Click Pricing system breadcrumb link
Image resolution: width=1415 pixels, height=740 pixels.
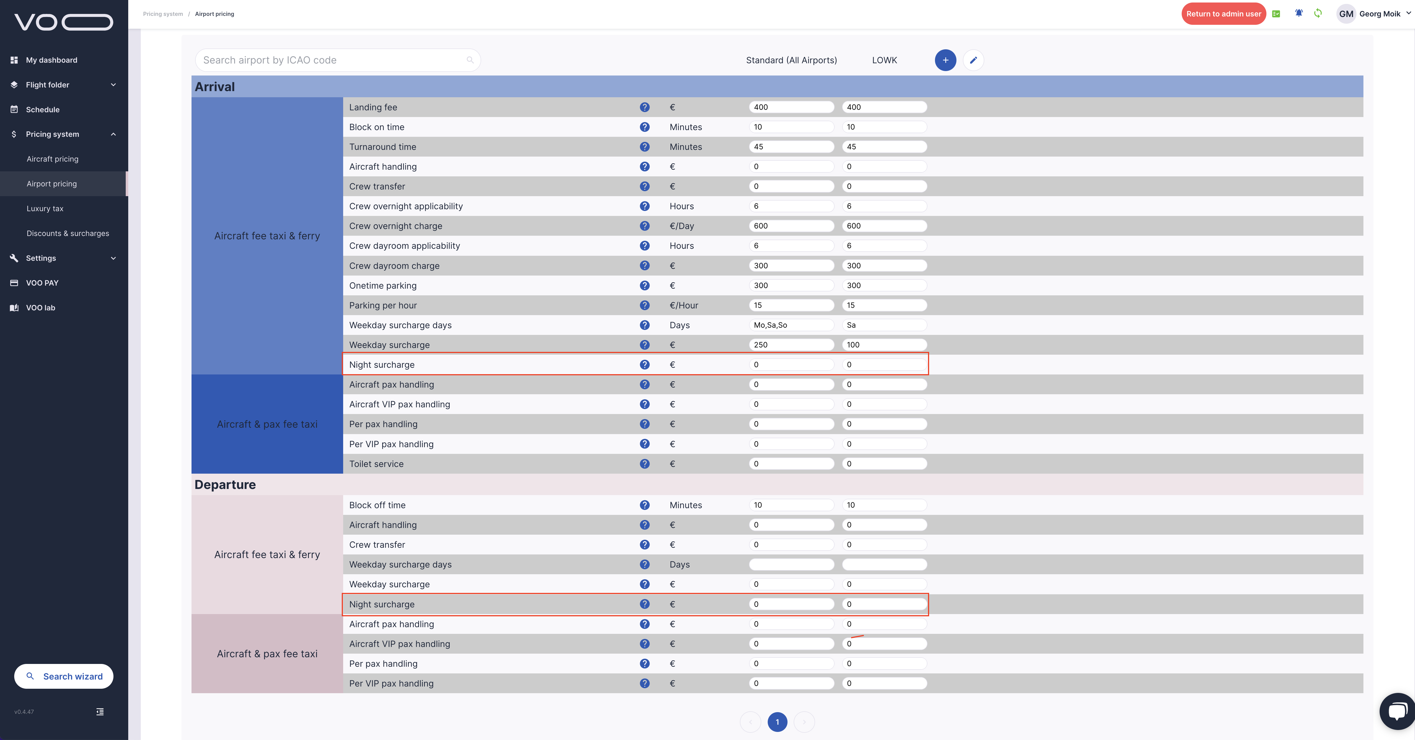pyautogui.click(x=163, y=14)
